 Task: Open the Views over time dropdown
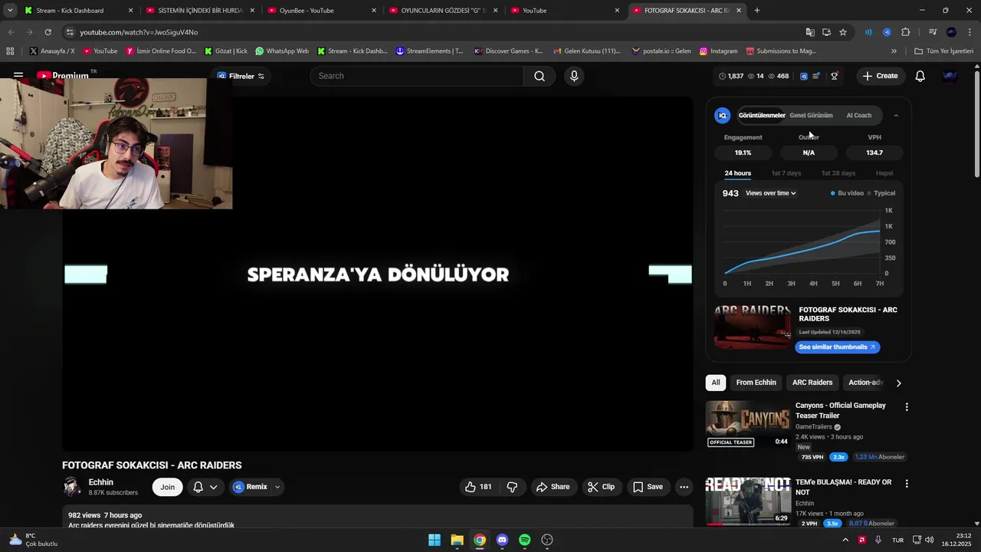[770, 193]
